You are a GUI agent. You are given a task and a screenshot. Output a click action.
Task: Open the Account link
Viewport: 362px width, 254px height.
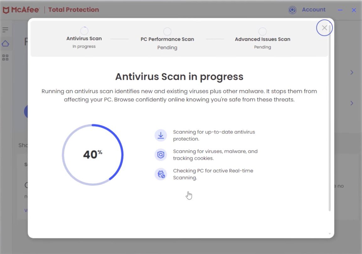pyautogui.click(x=314, y=10)
